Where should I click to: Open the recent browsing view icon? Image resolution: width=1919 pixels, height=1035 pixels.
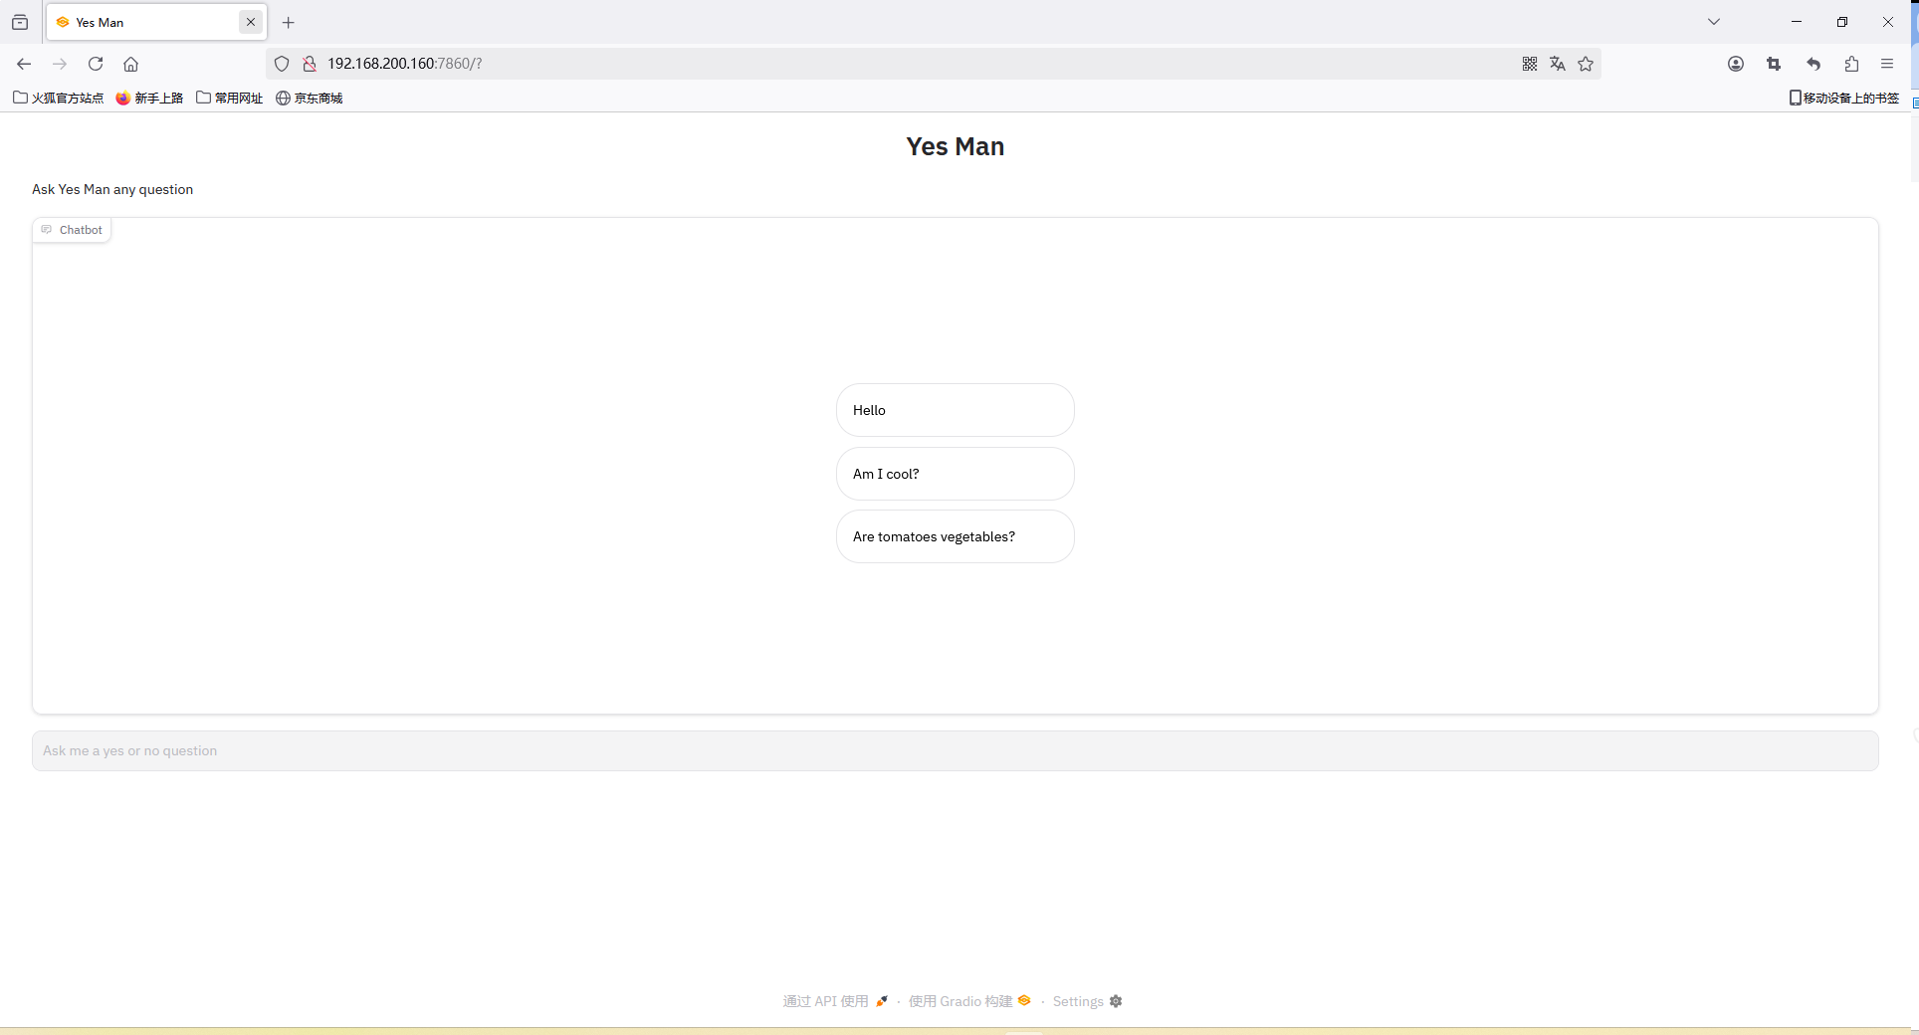(x=20, y=22)
